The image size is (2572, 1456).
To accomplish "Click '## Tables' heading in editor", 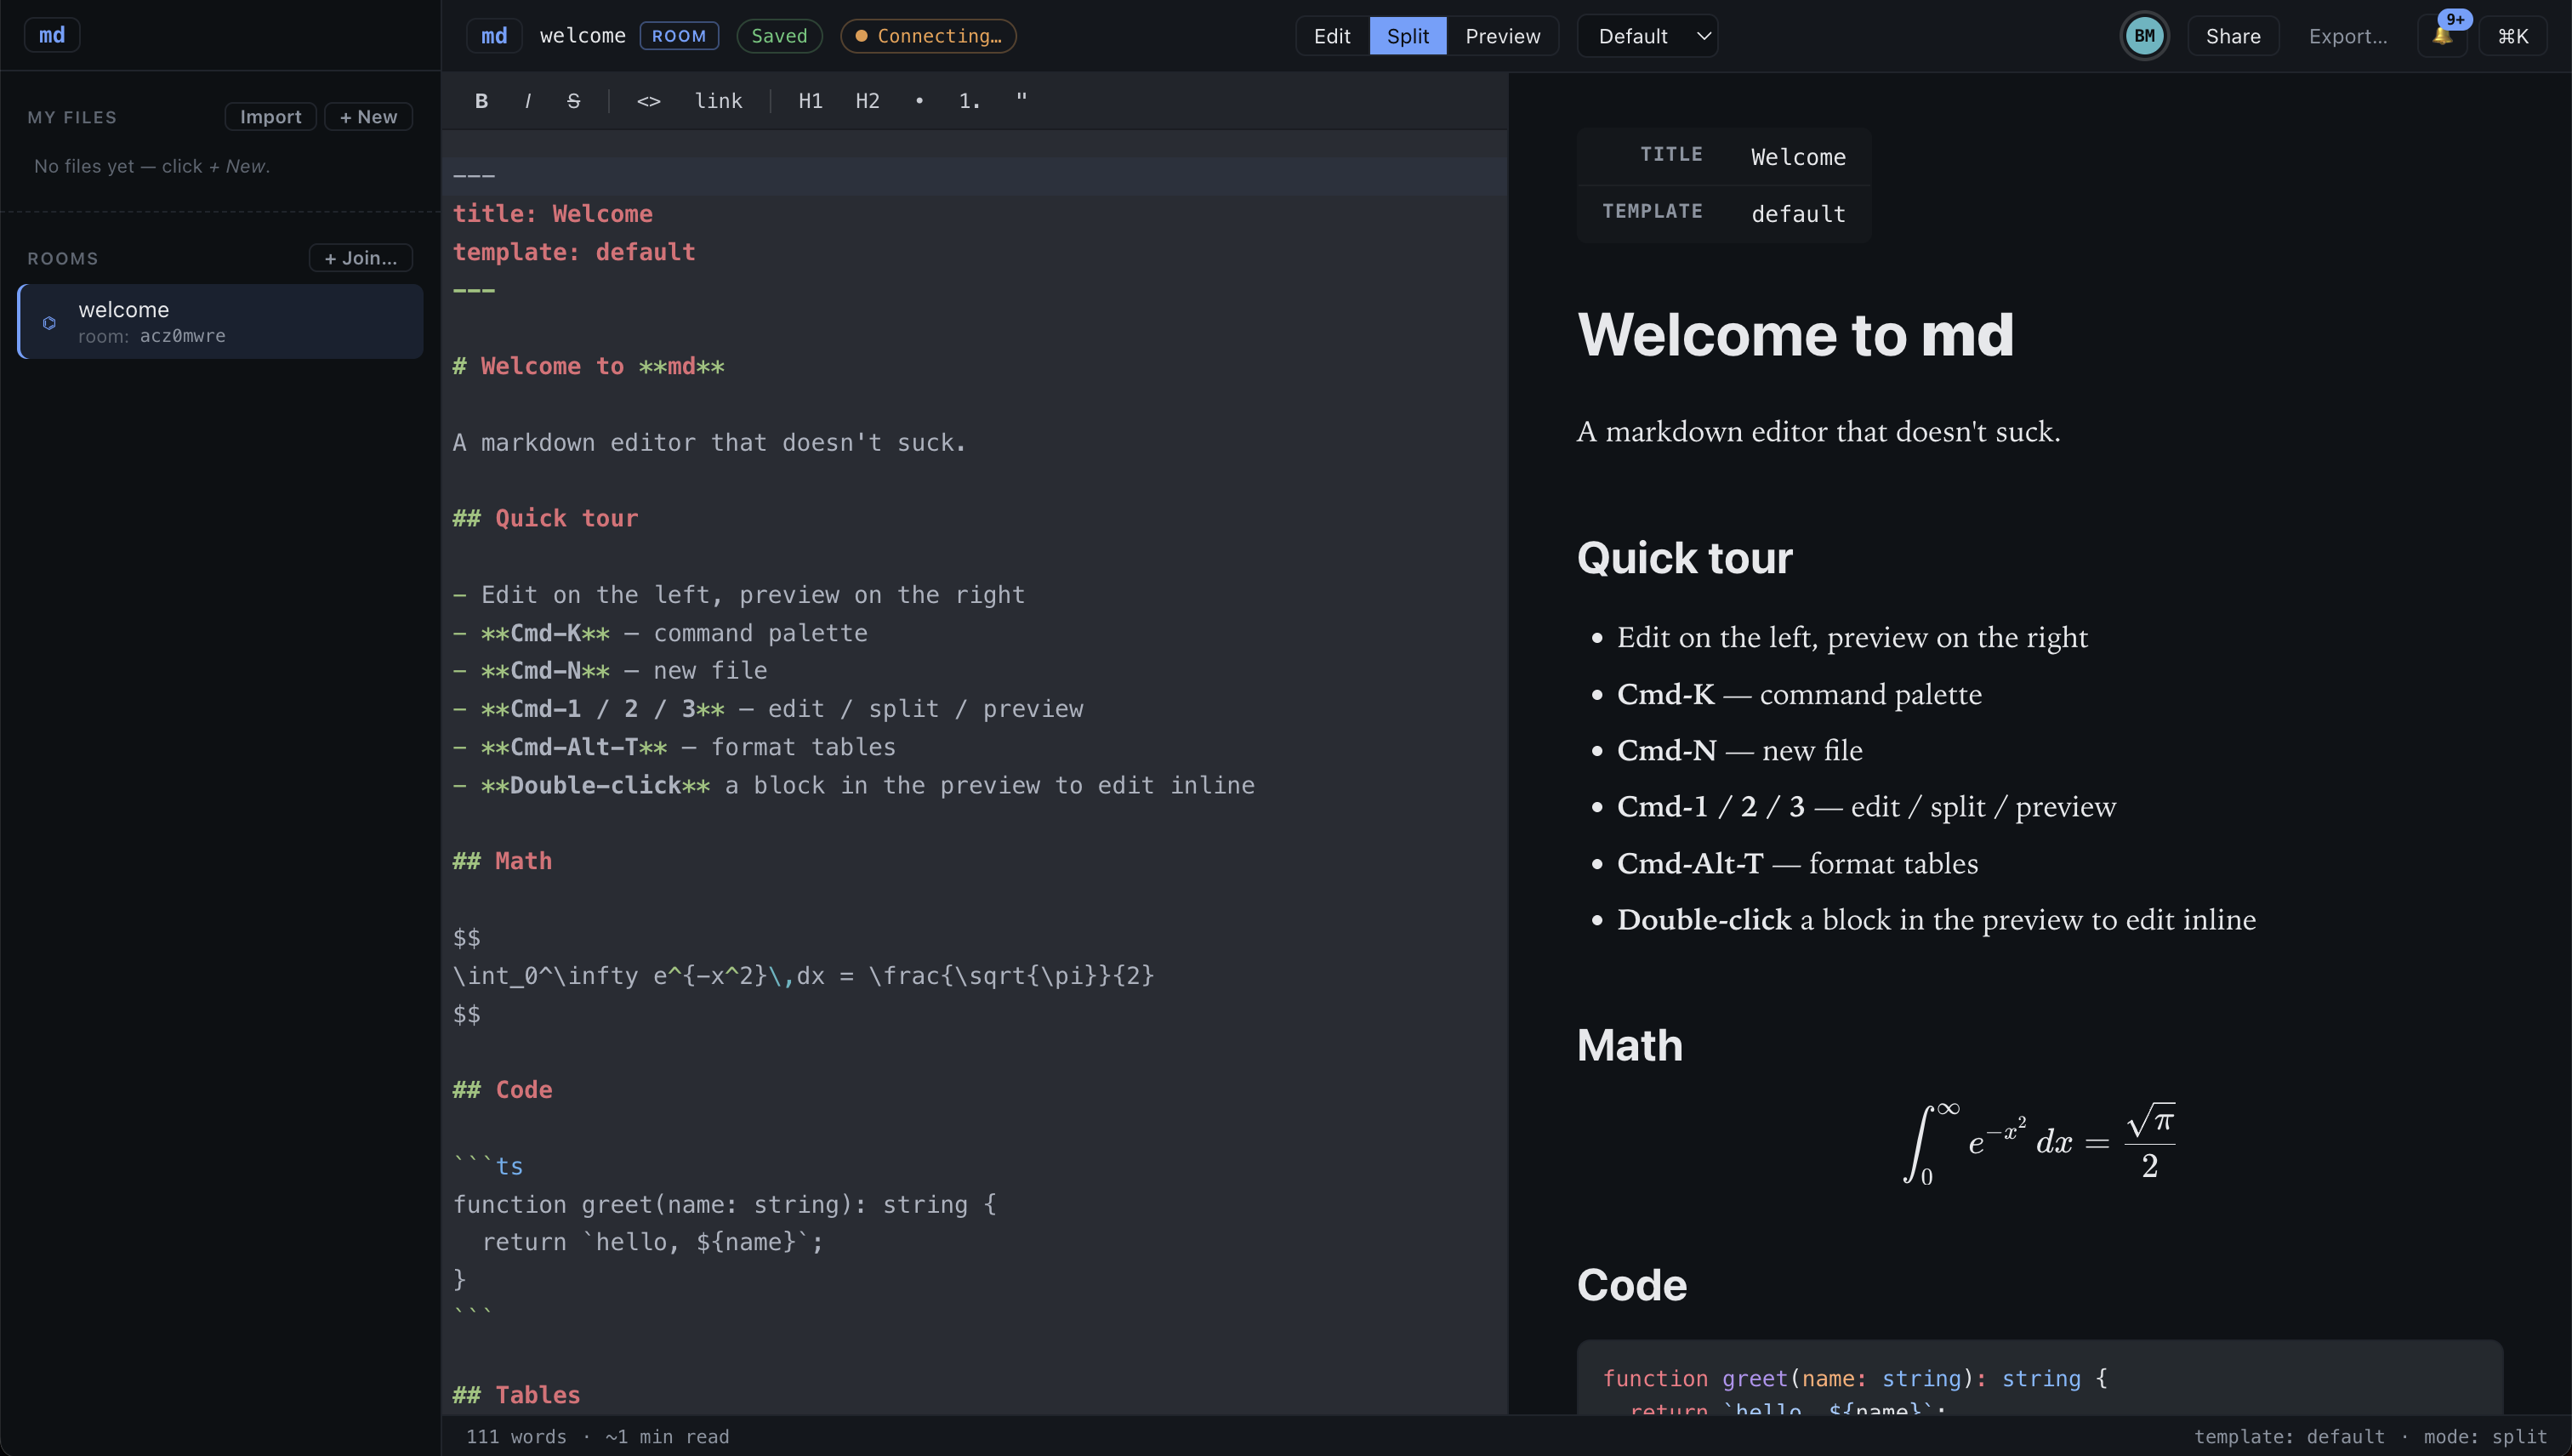I will (x=516, y=1395).
